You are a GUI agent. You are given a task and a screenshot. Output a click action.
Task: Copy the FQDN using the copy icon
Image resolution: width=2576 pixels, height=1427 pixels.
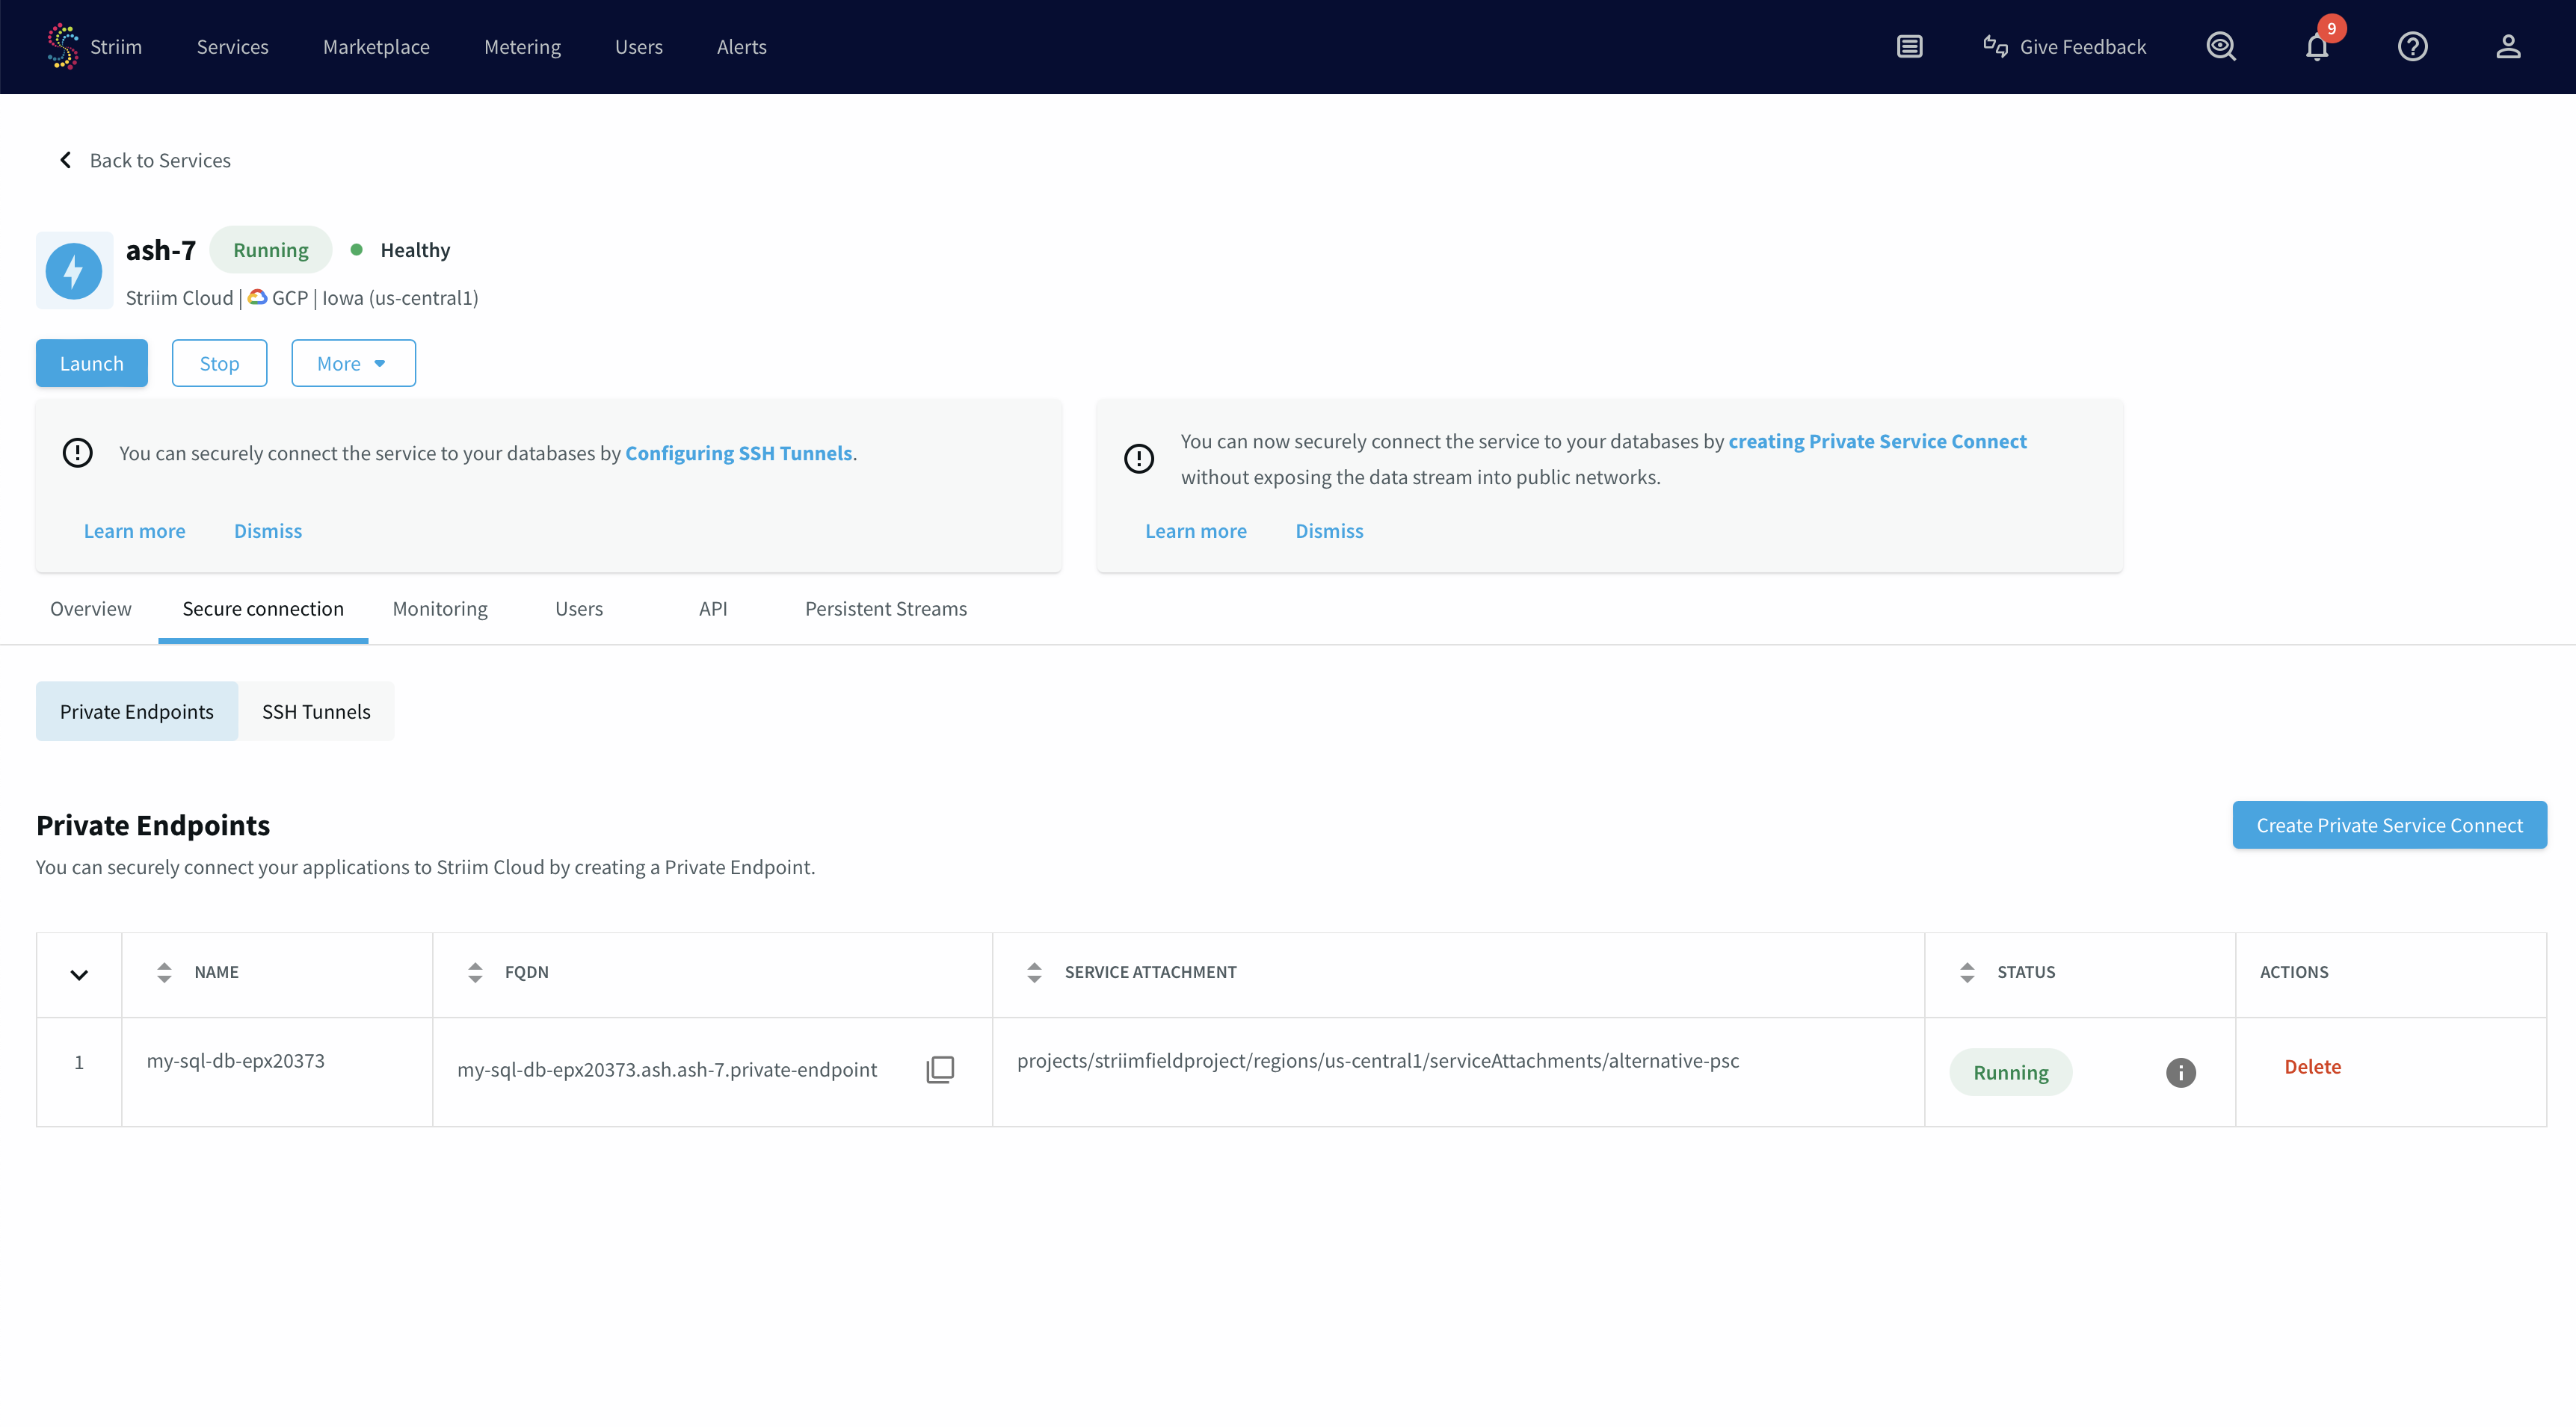point(940,1069)
